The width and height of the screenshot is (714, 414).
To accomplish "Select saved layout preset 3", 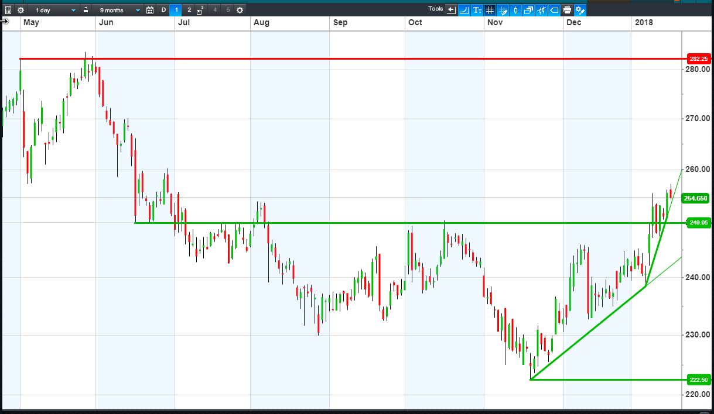I will 201,10.
